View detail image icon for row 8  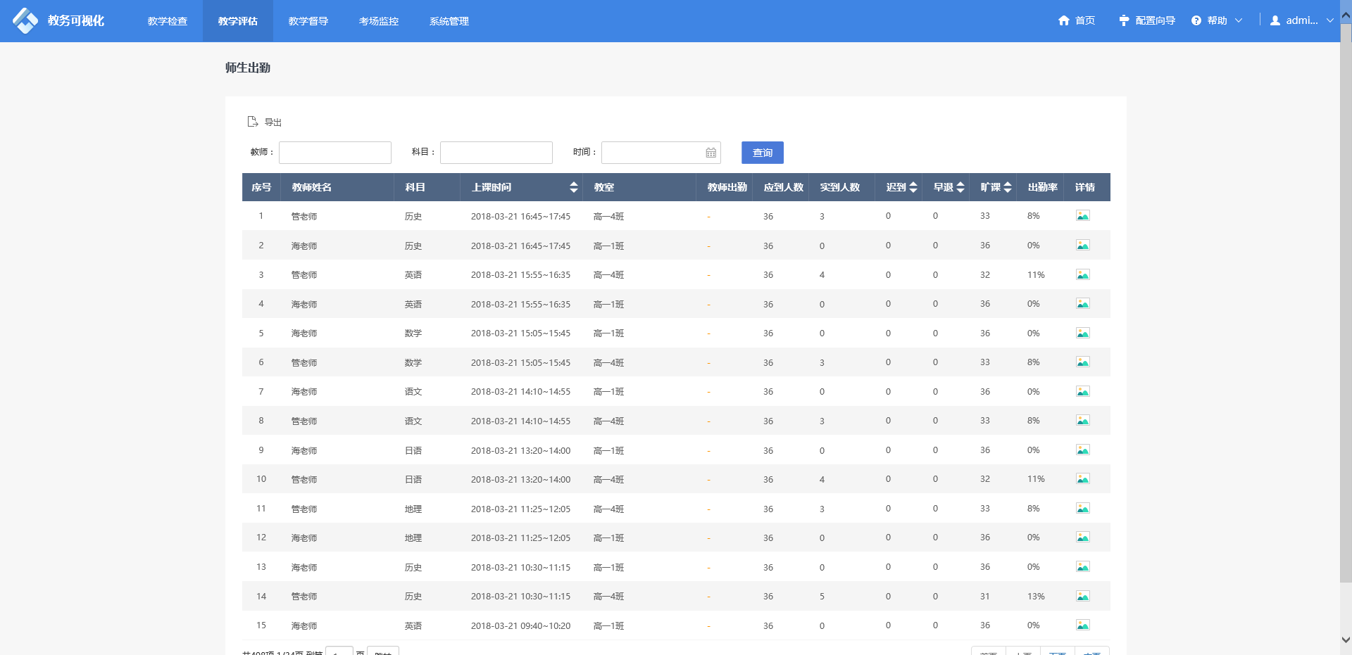coord(1083,421)
